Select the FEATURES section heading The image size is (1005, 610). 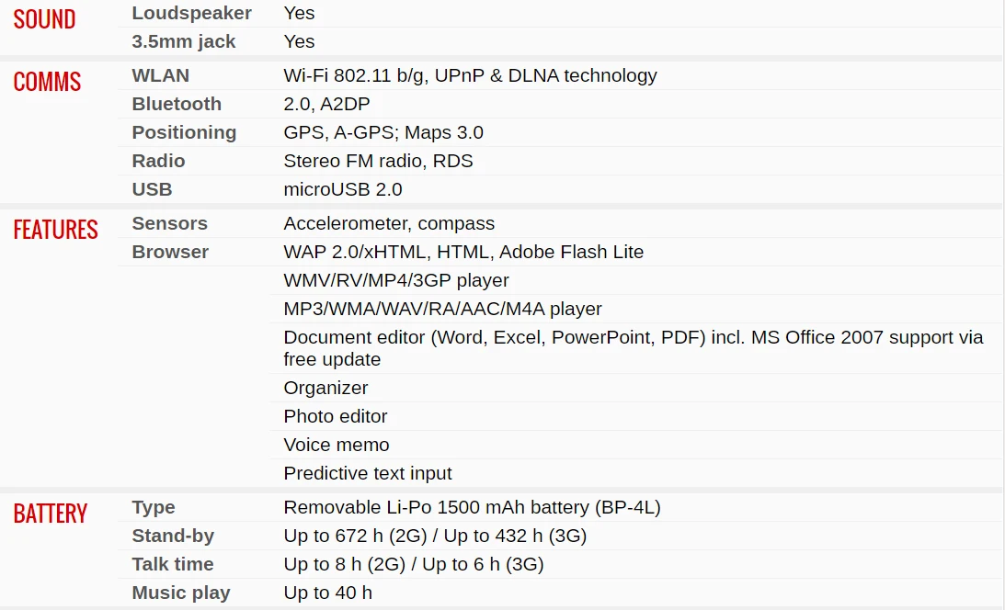56,229
